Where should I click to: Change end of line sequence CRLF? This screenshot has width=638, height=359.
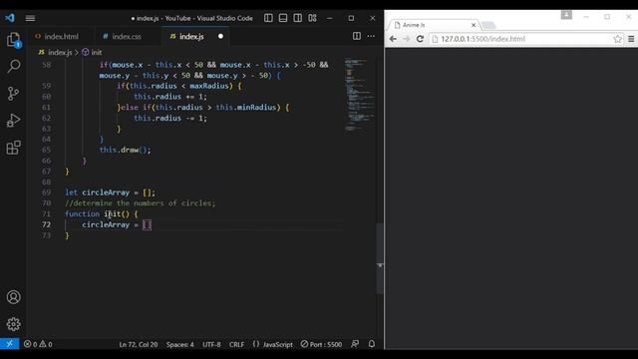click(236, 344)
